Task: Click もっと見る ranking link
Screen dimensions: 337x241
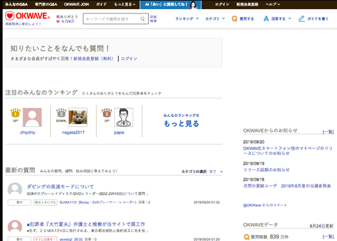Action: [x=182, y=121]
